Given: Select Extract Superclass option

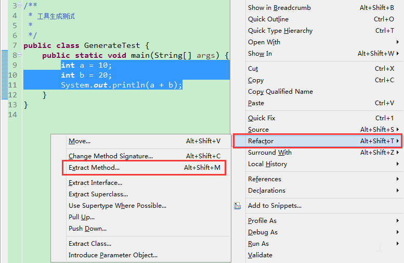Looking at the screenshot, I should click(x=145, y=194).
